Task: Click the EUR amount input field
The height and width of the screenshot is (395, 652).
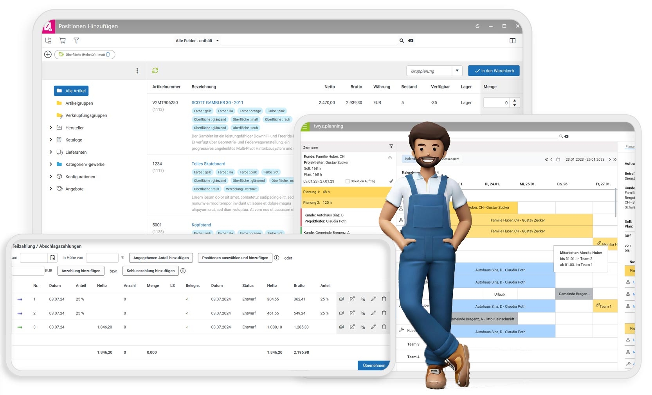Action: [28, 271]
